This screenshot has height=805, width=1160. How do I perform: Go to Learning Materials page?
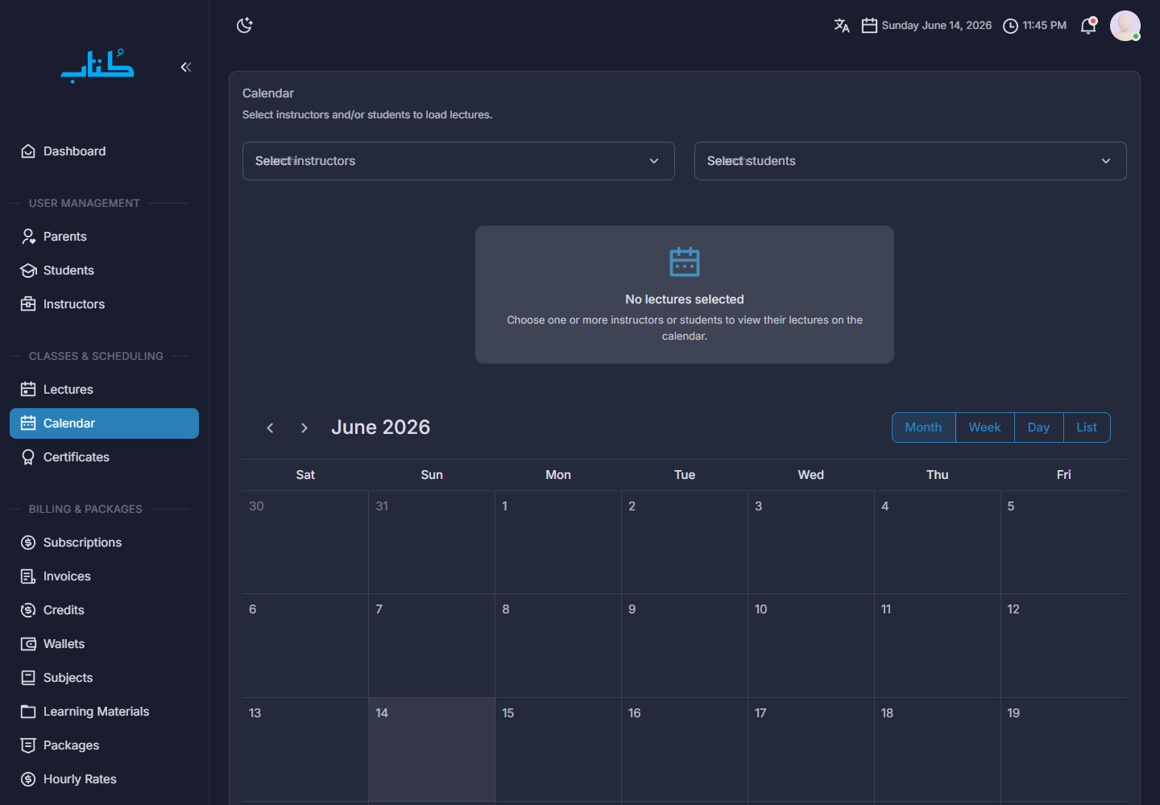click(x=104, y=712)
